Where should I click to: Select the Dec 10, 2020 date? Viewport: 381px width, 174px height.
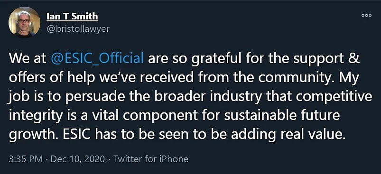78,159
